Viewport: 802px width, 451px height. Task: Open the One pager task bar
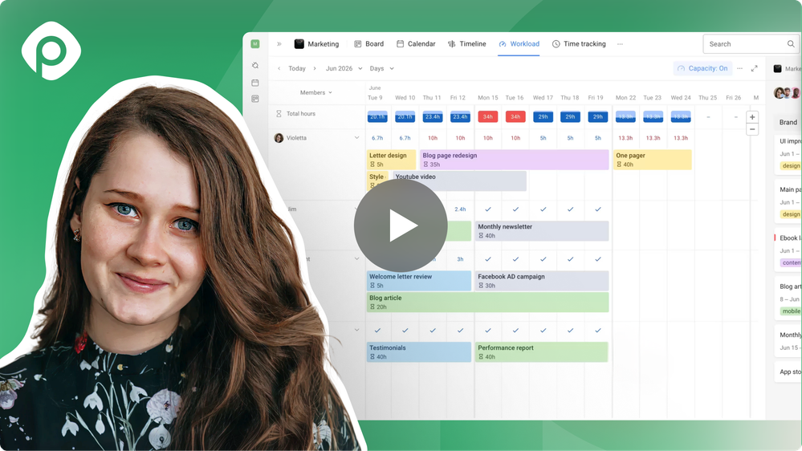click(652, 160)
